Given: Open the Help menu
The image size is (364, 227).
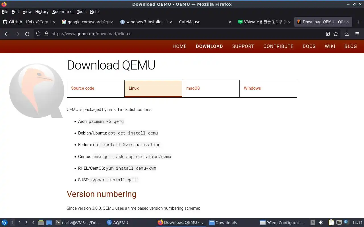Looking at the screenshot, I should 94,12.
